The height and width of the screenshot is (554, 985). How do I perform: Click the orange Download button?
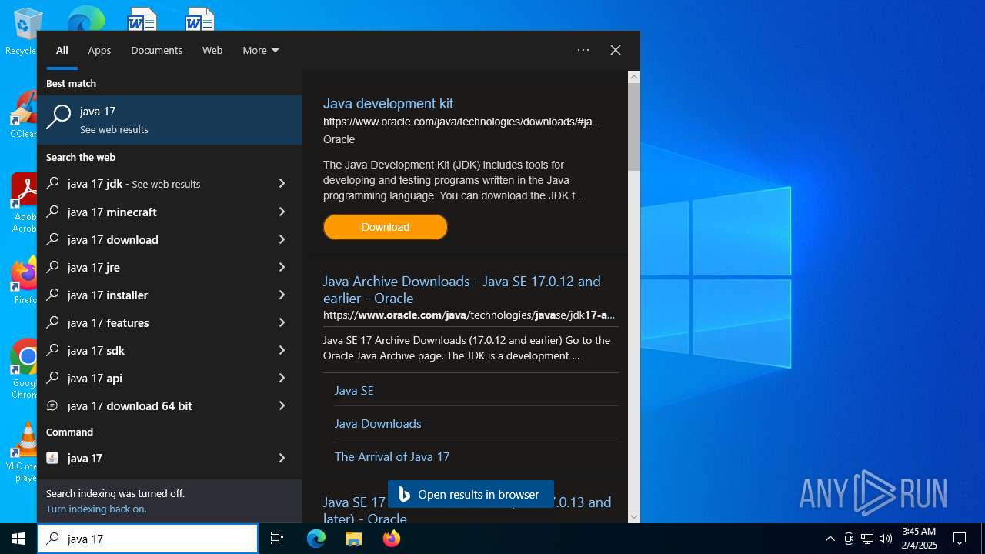tap(386, 227)
